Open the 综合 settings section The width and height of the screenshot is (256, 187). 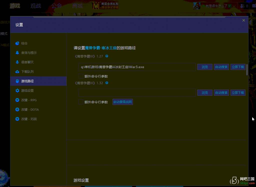(38, 43)
